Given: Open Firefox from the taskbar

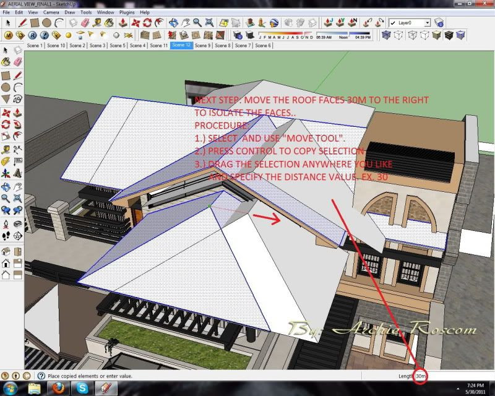Looking at the screenshot, I should (58, 388).
